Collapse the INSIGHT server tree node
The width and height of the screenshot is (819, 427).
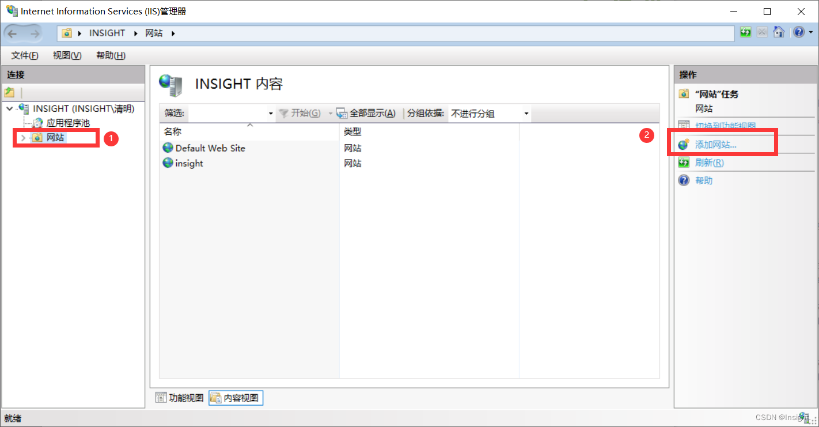[x=10, y=108]
